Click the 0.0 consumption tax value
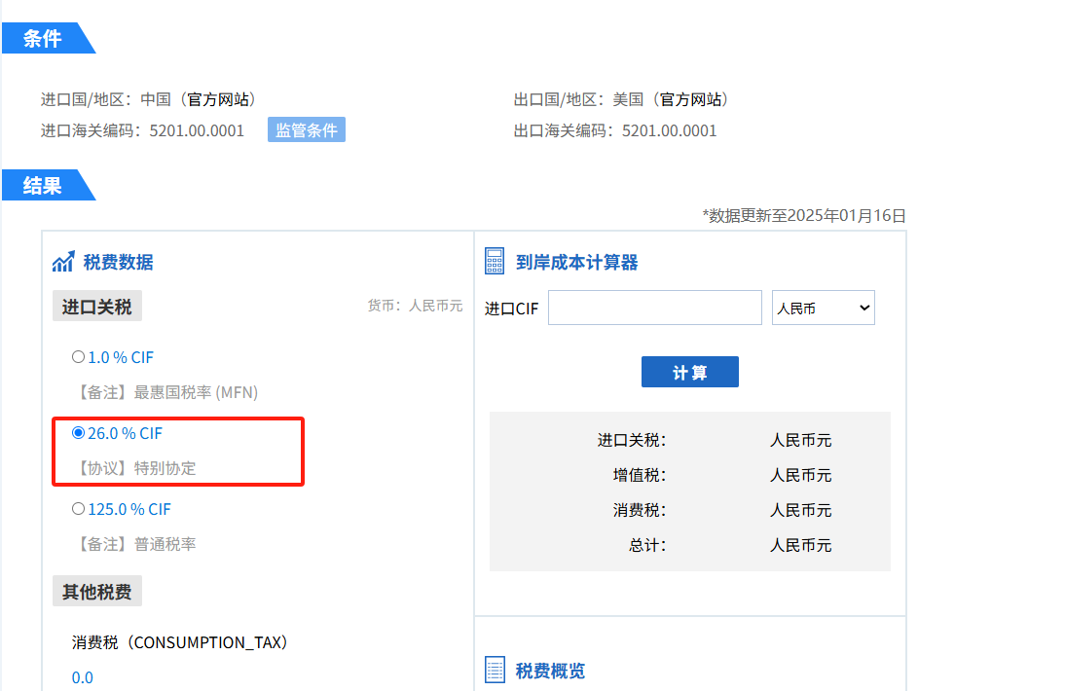1065x691 pixels. 83,677
